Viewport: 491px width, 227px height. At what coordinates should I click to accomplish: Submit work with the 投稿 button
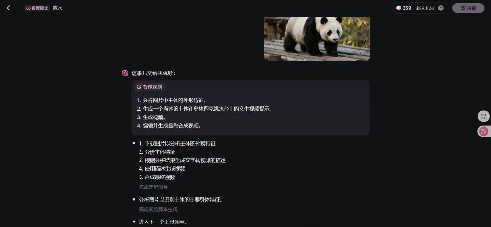[468, 8]
